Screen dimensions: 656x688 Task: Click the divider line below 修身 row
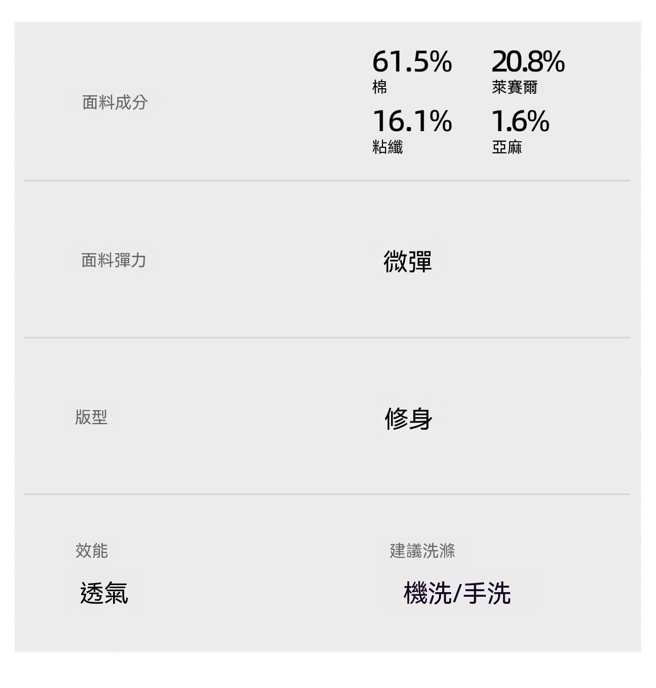coord(327,494)
